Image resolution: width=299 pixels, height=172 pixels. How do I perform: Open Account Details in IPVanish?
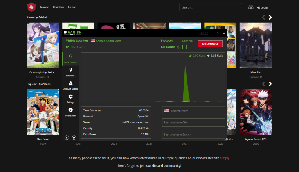pyautogui.click(x=70, y=85)
